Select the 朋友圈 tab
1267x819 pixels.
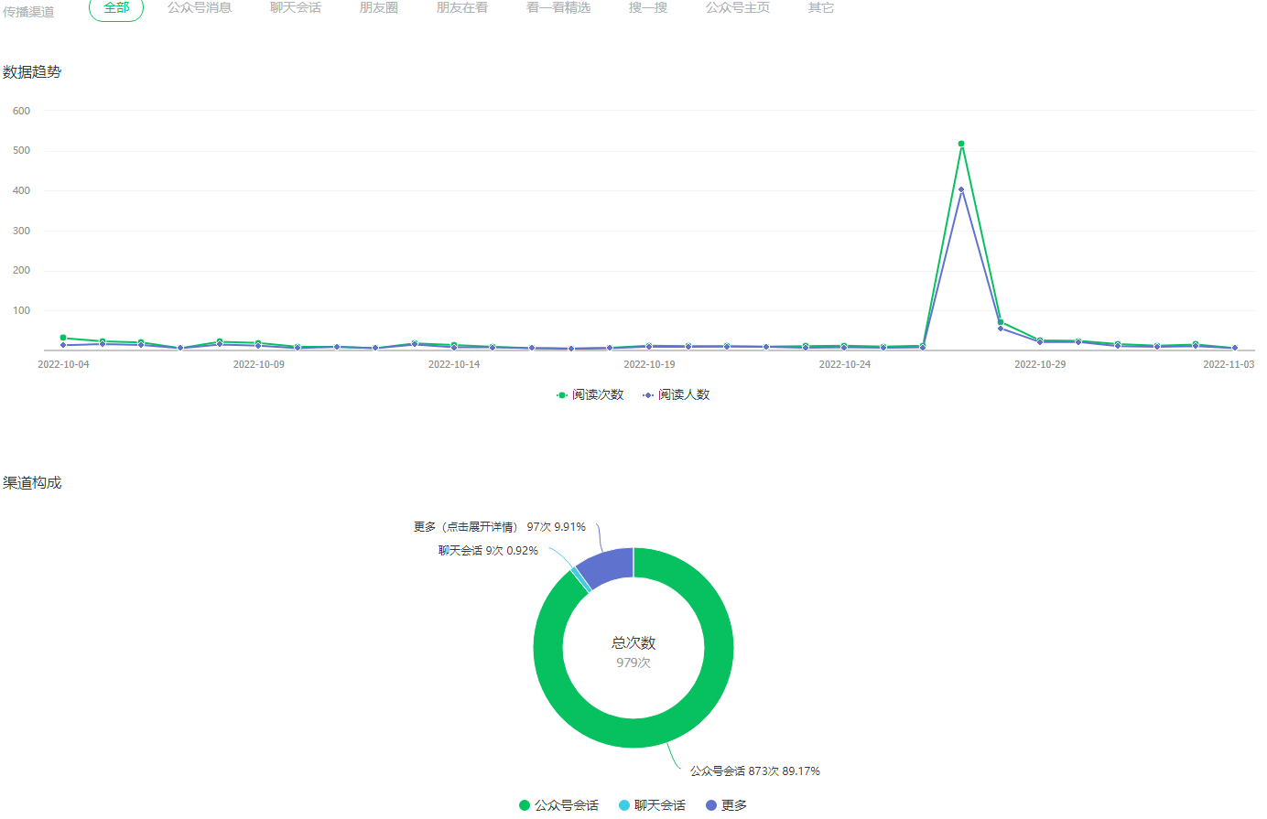pos(379,7)
